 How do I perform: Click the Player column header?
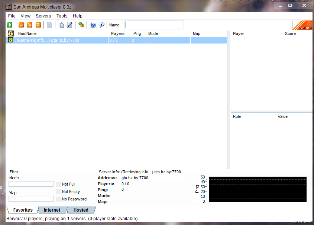(239, 33)
